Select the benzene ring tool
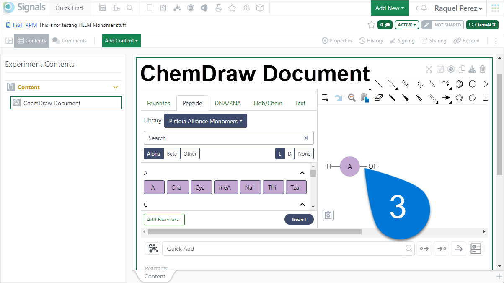This screenshot has height=283, width=504. (459, 84)
